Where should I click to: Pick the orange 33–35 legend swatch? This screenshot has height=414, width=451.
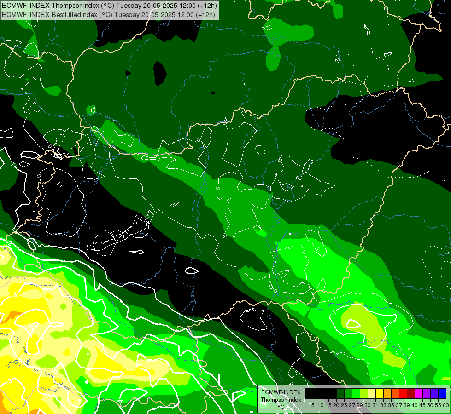coord(387,393)
